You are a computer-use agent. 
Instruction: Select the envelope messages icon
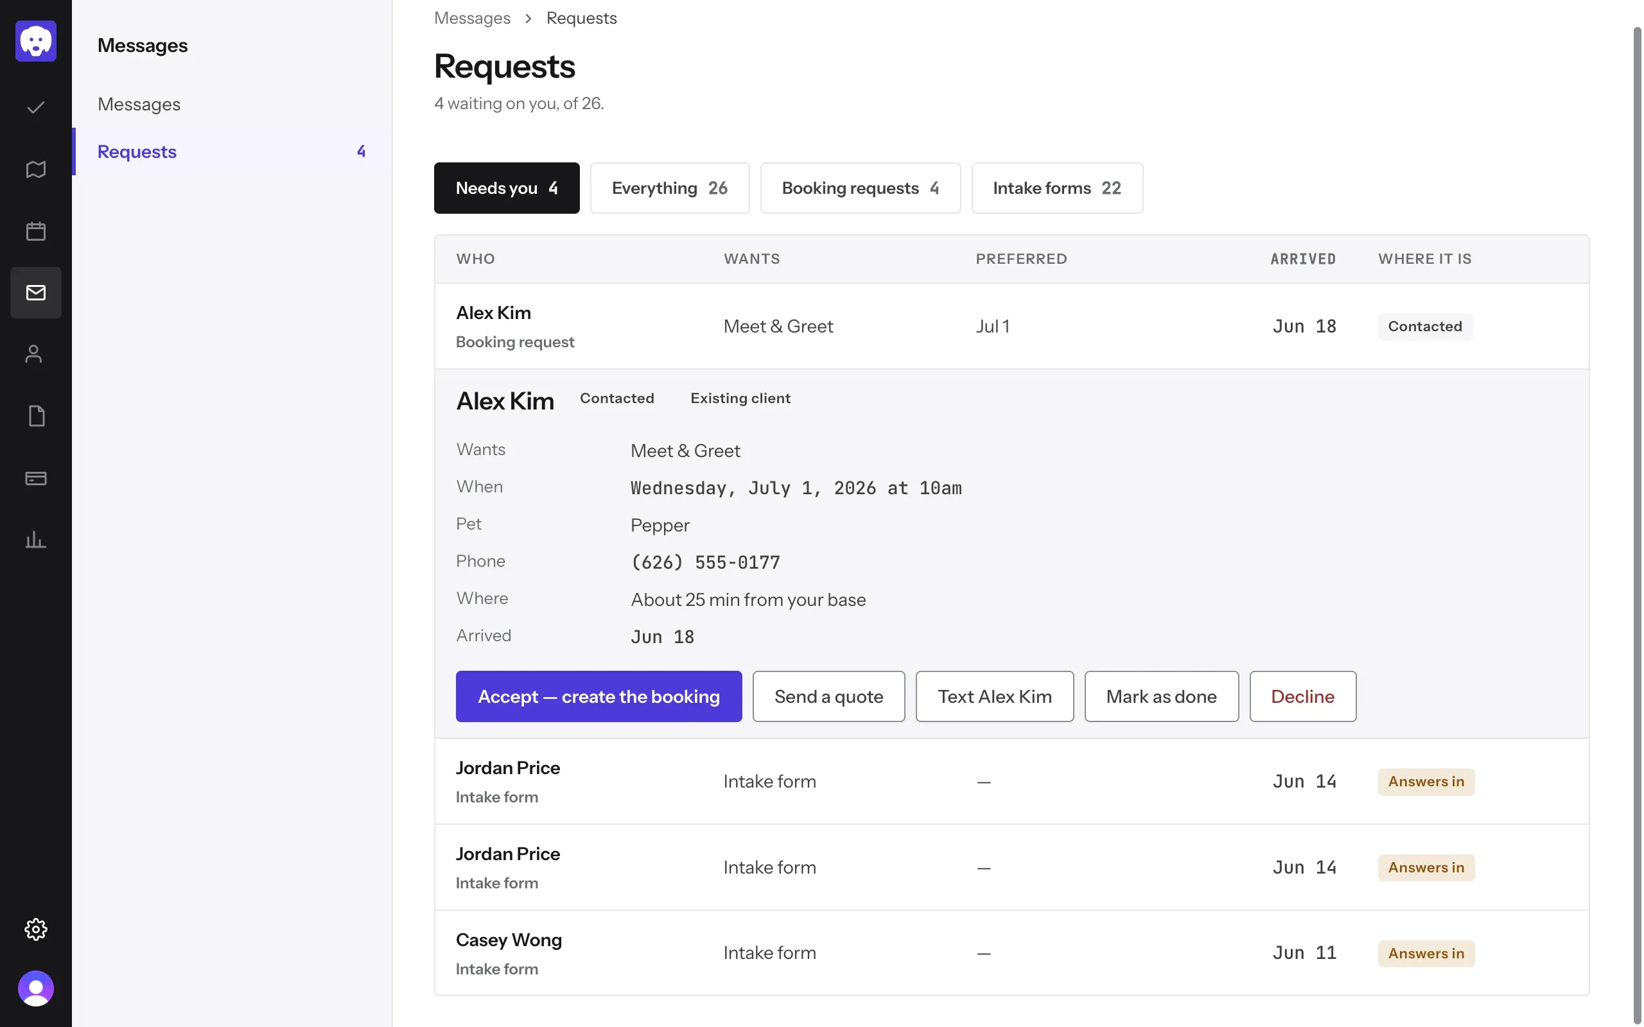coord(36,293)
